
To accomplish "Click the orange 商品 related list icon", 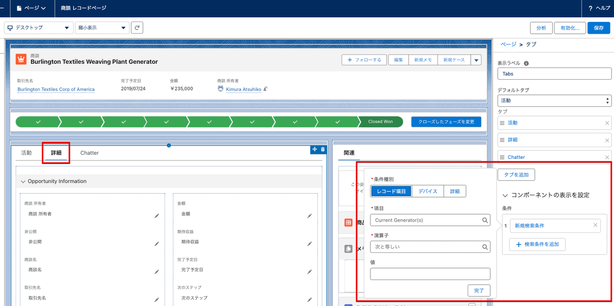I will click(x=348, y=223).
